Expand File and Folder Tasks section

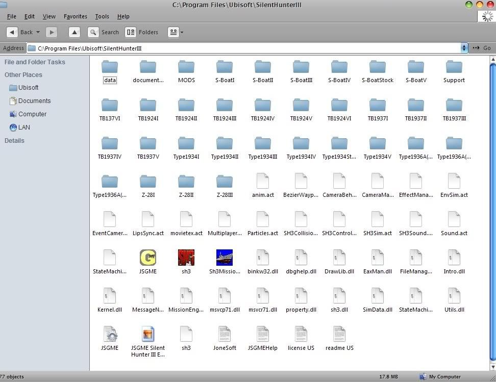(x=35, y=62)
